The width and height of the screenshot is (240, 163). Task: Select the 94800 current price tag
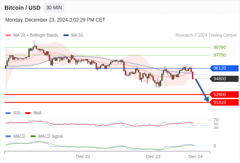(x=224, y=79)
